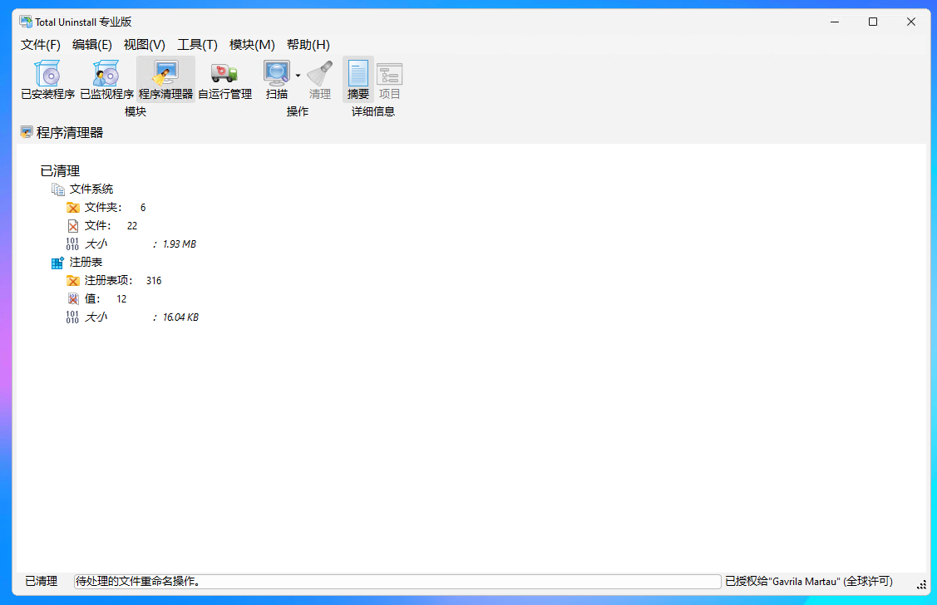The height and width of the screenshot is (605, 937).
Task: Click the 文件夹 deleted-folder icon
Action: click(x=73, y=207)
